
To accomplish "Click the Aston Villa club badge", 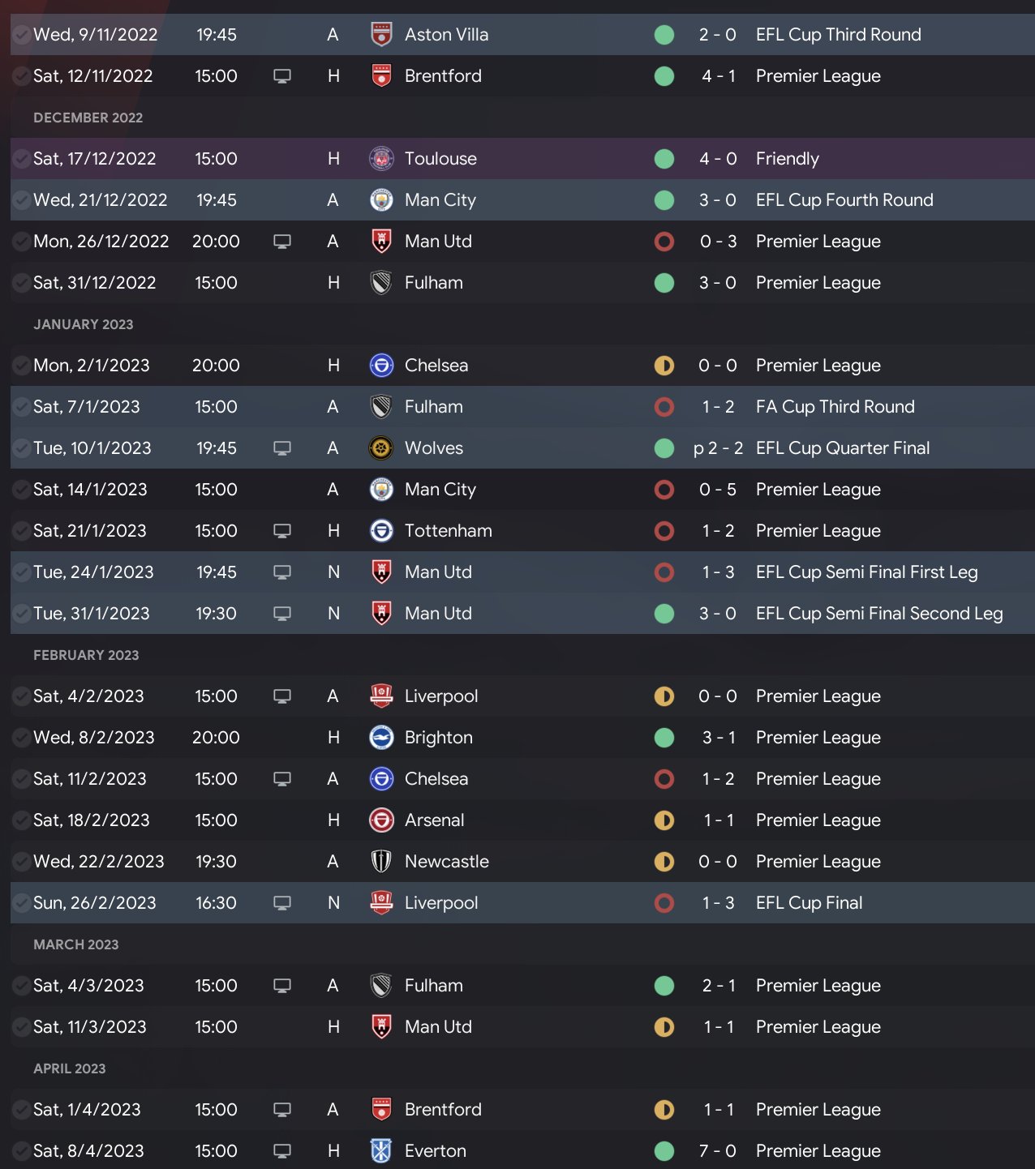I will pyautogui.click(x=381, y=35).
